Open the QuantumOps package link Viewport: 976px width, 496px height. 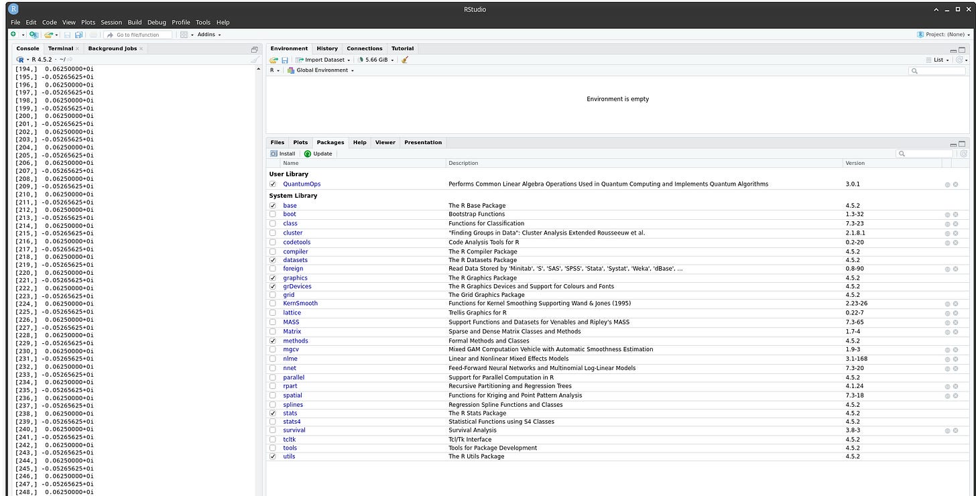coord(302,184)
